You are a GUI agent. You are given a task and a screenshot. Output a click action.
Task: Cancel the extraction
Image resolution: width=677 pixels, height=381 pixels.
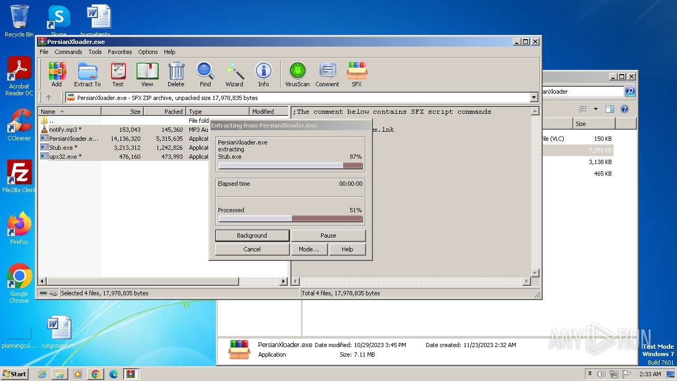tap(252, 249)
